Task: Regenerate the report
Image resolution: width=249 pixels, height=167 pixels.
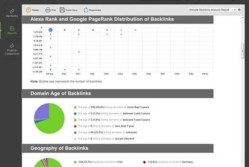Action: tap(92, 10)
